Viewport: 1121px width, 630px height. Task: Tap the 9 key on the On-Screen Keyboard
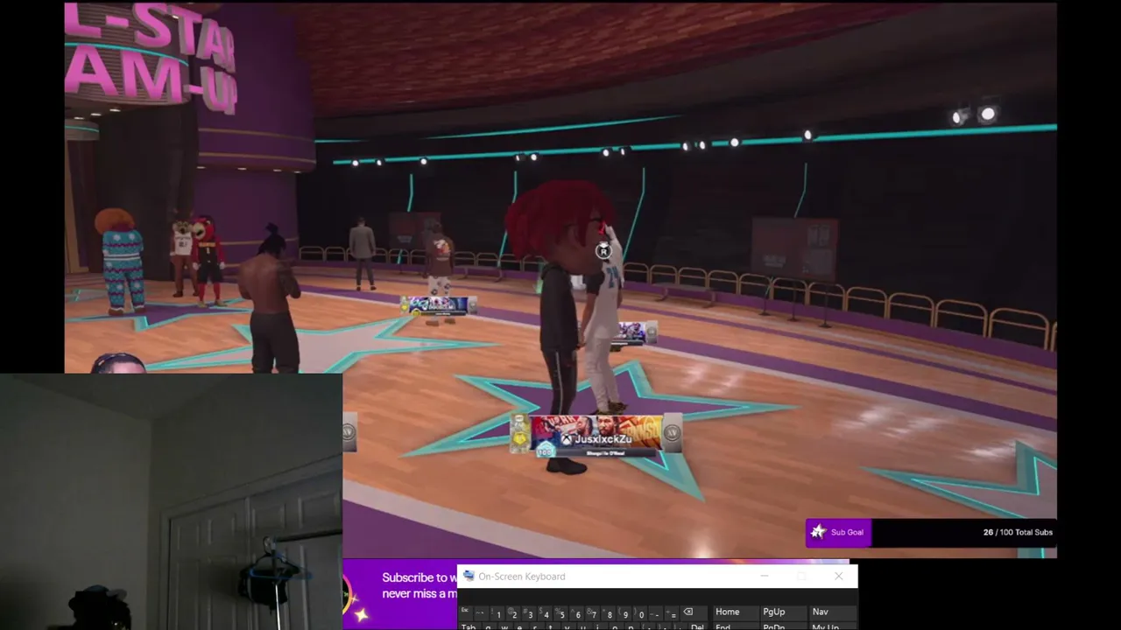624,612
